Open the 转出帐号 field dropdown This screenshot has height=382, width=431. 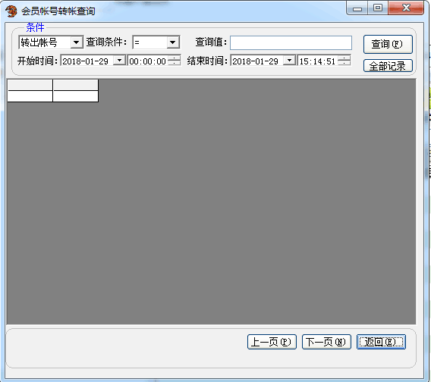[76, 42]
